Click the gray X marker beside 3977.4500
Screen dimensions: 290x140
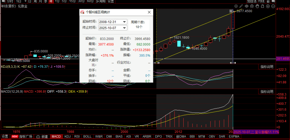(231, 11)
